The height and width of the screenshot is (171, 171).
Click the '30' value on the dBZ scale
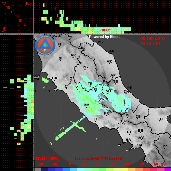pos(113,164)
